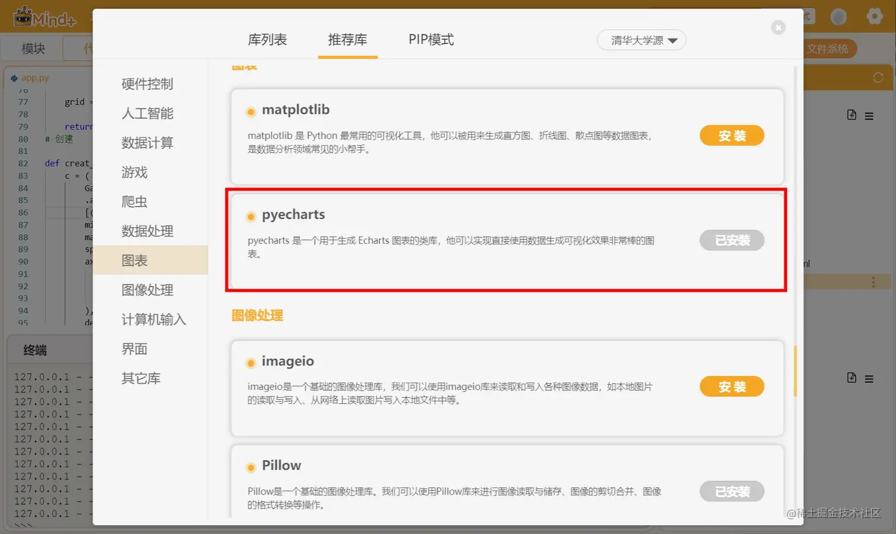Click the upper new file icon

tap(852, 115)
